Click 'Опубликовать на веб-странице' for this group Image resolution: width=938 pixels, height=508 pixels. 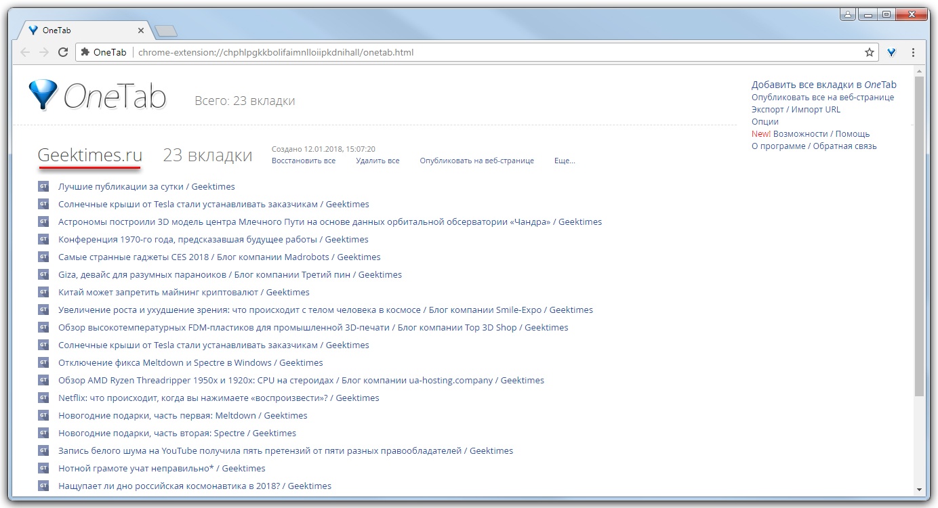click(x=477, y=161)
